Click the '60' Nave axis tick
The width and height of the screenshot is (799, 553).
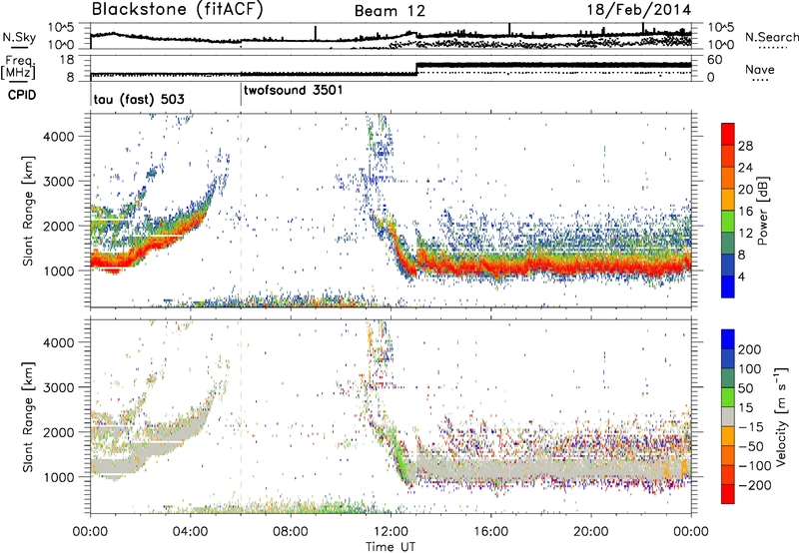point(714,60)
